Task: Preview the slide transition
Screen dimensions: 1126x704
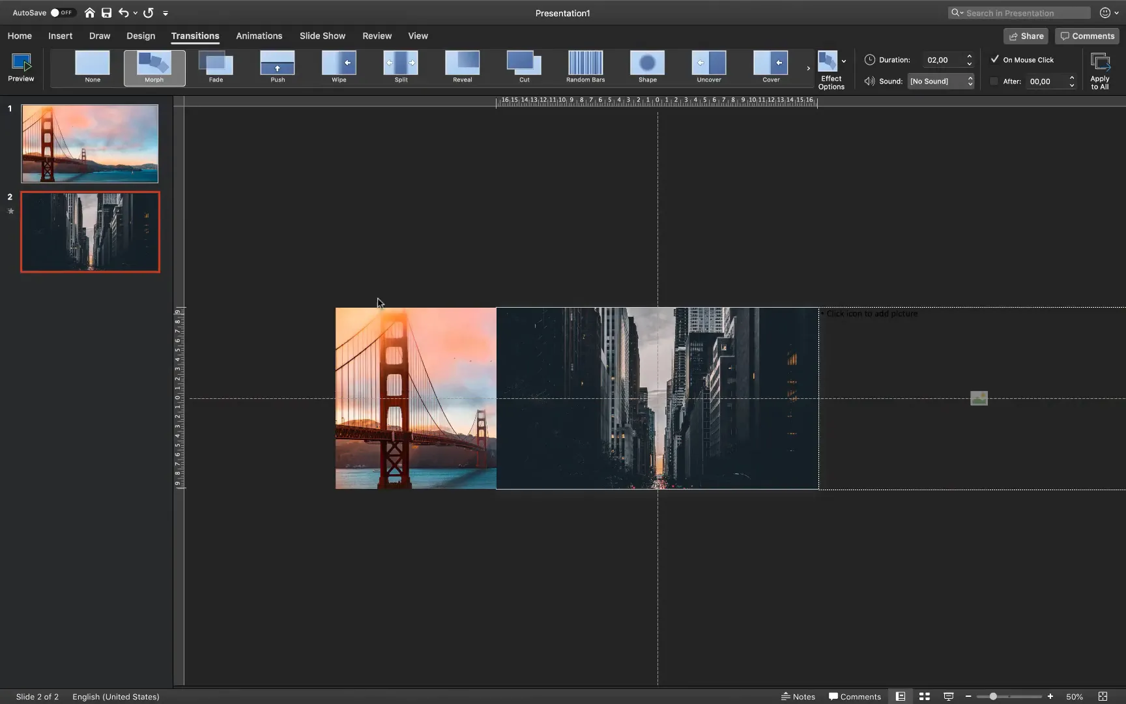Action: (21, 68)
